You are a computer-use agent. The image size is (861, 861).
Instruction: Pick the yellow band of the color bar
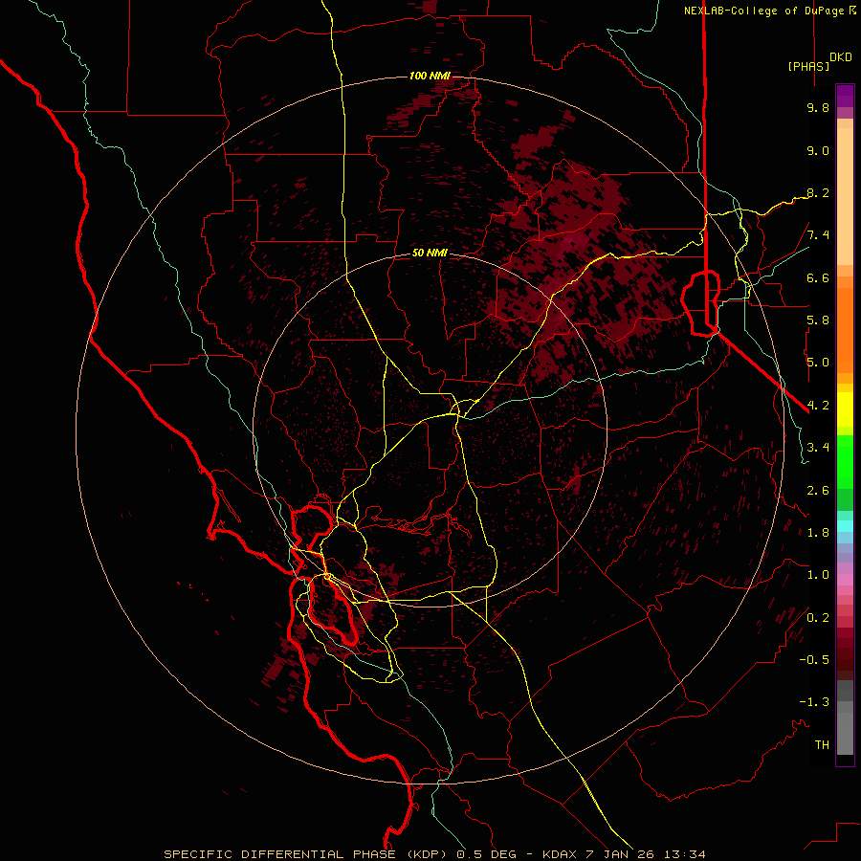coord(845,409)
